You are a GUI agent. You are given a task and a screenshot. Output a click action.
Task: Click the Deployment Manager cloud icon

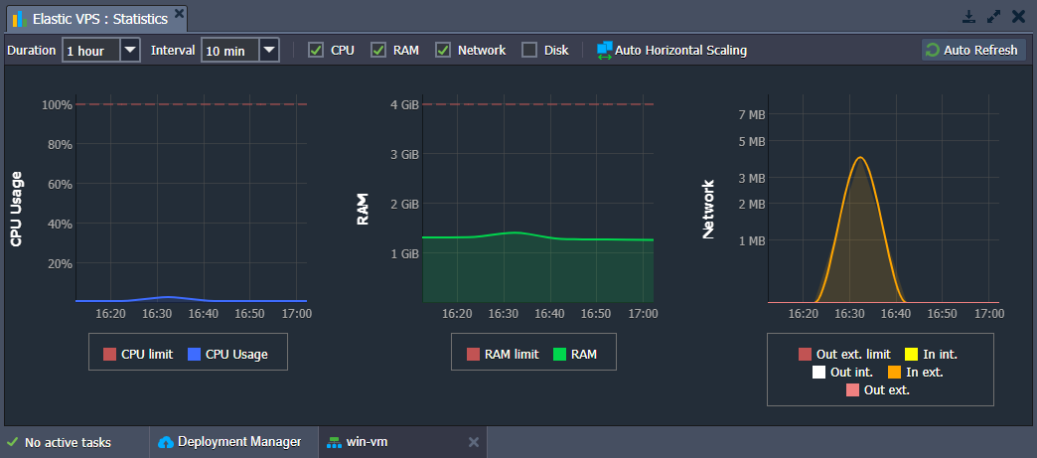[166, 442]
